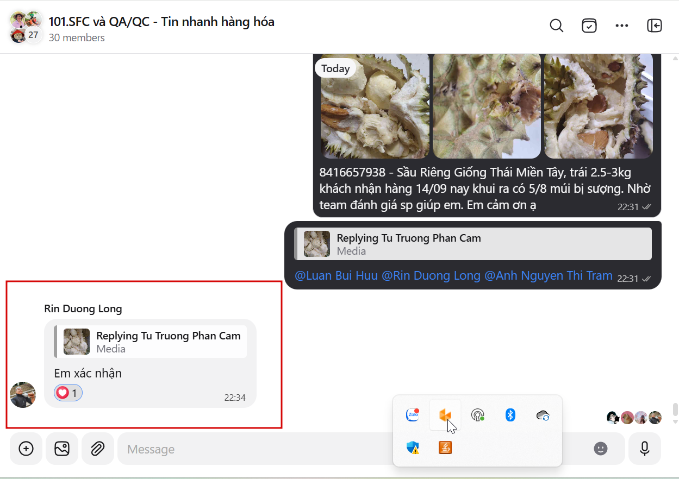Open the Bluetooth tray icon
Screen dimensions: 679x479
[x=510, y=415]
